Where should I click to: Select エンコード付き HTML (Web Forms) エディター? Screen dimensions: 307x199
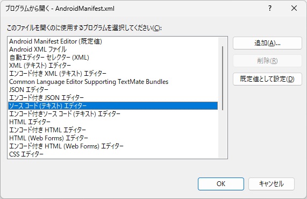coord(113,146)
